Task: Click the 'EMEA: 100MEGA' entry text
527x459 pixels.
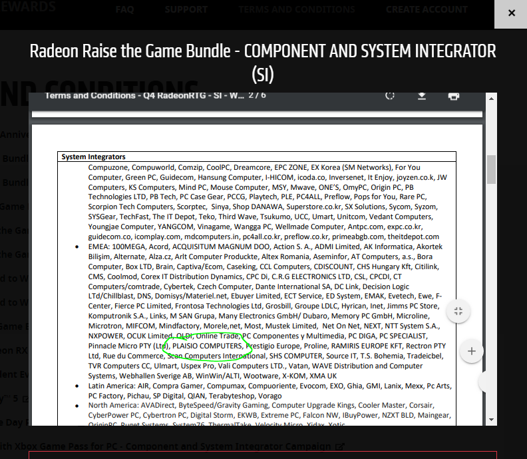Action: point(116,246)
